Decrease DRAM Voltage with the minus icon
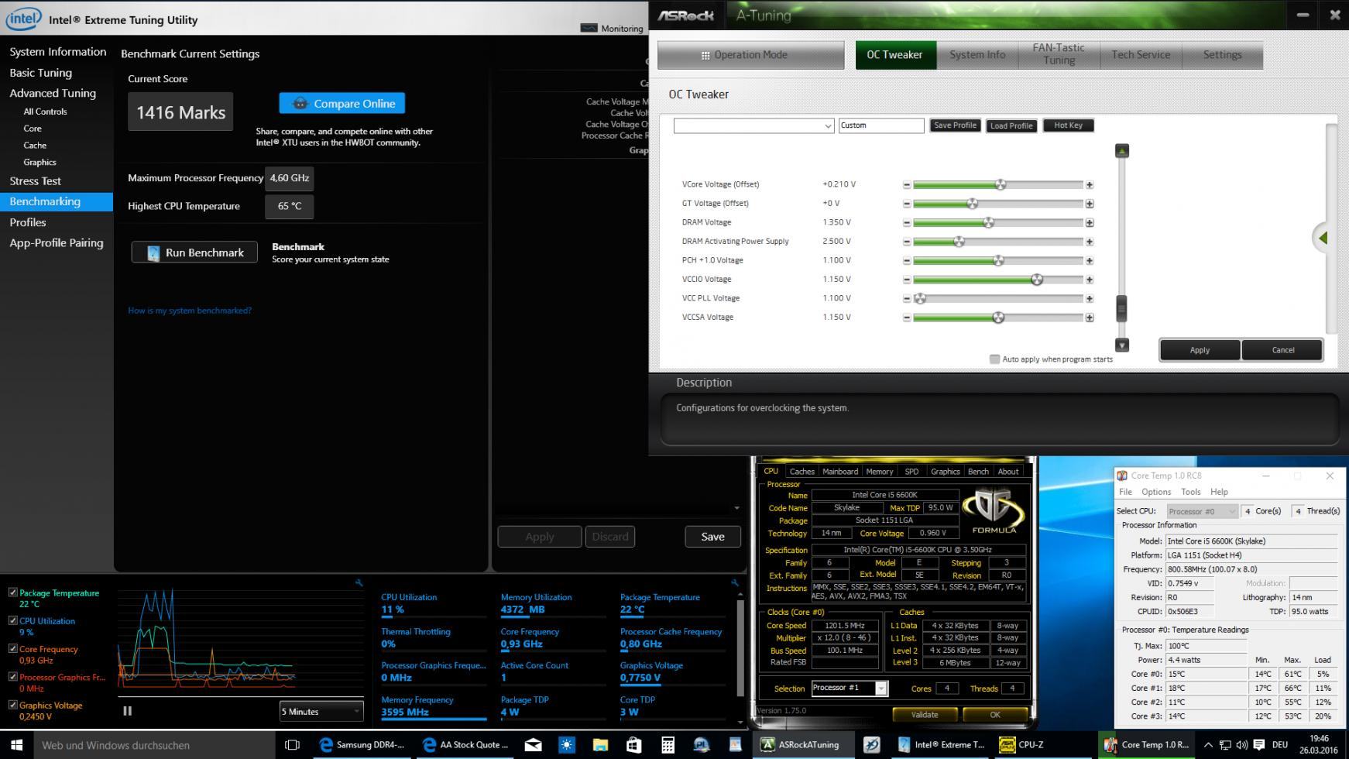1349x759 pixels. click(907, 223)
